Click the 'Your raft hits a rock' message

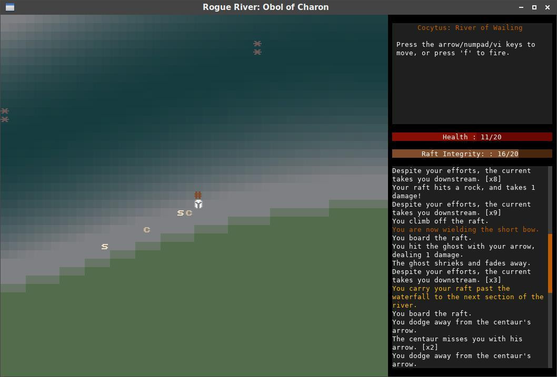coord(463,191)
